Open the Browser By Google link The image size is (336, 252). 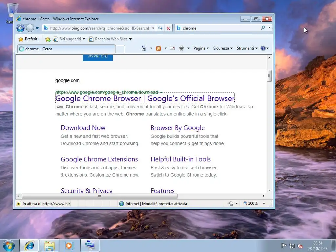[178, 128]
